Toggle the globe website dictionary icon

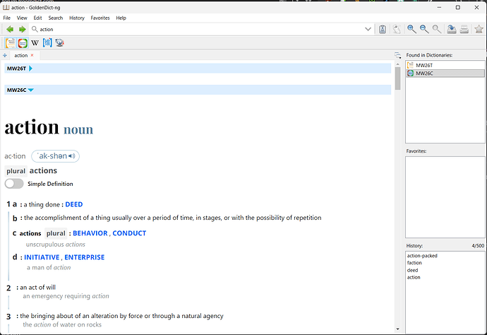tap(59, 42)
